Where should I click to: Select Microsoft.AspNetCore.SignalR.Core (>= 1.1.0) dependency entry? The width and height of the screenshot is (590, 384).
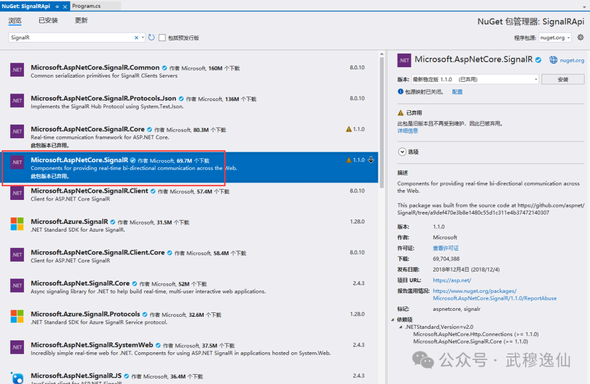[x=470, y=341]
